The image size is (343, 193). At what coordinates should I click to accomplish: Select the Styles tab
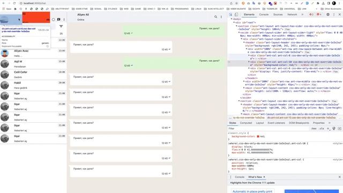click(x=233, y=123)
